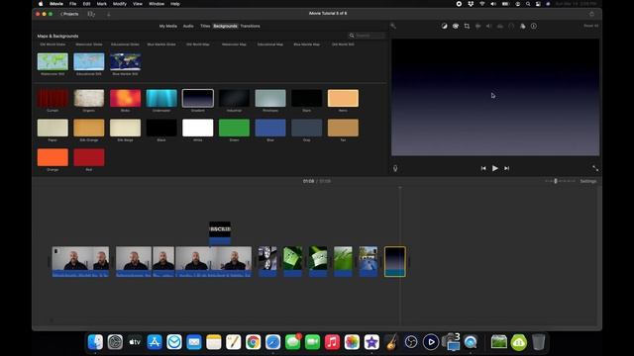Switch to My Media tab

point(167,26)
